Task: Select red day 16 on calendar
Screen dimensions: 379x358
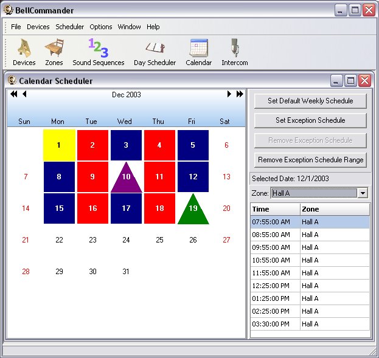Action: (x=92, y=208)
